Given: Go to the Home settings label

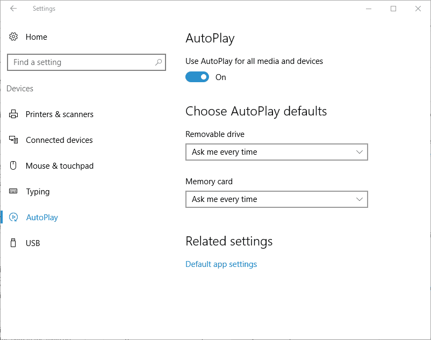Looking at the screenshot, I should point(37,37).
